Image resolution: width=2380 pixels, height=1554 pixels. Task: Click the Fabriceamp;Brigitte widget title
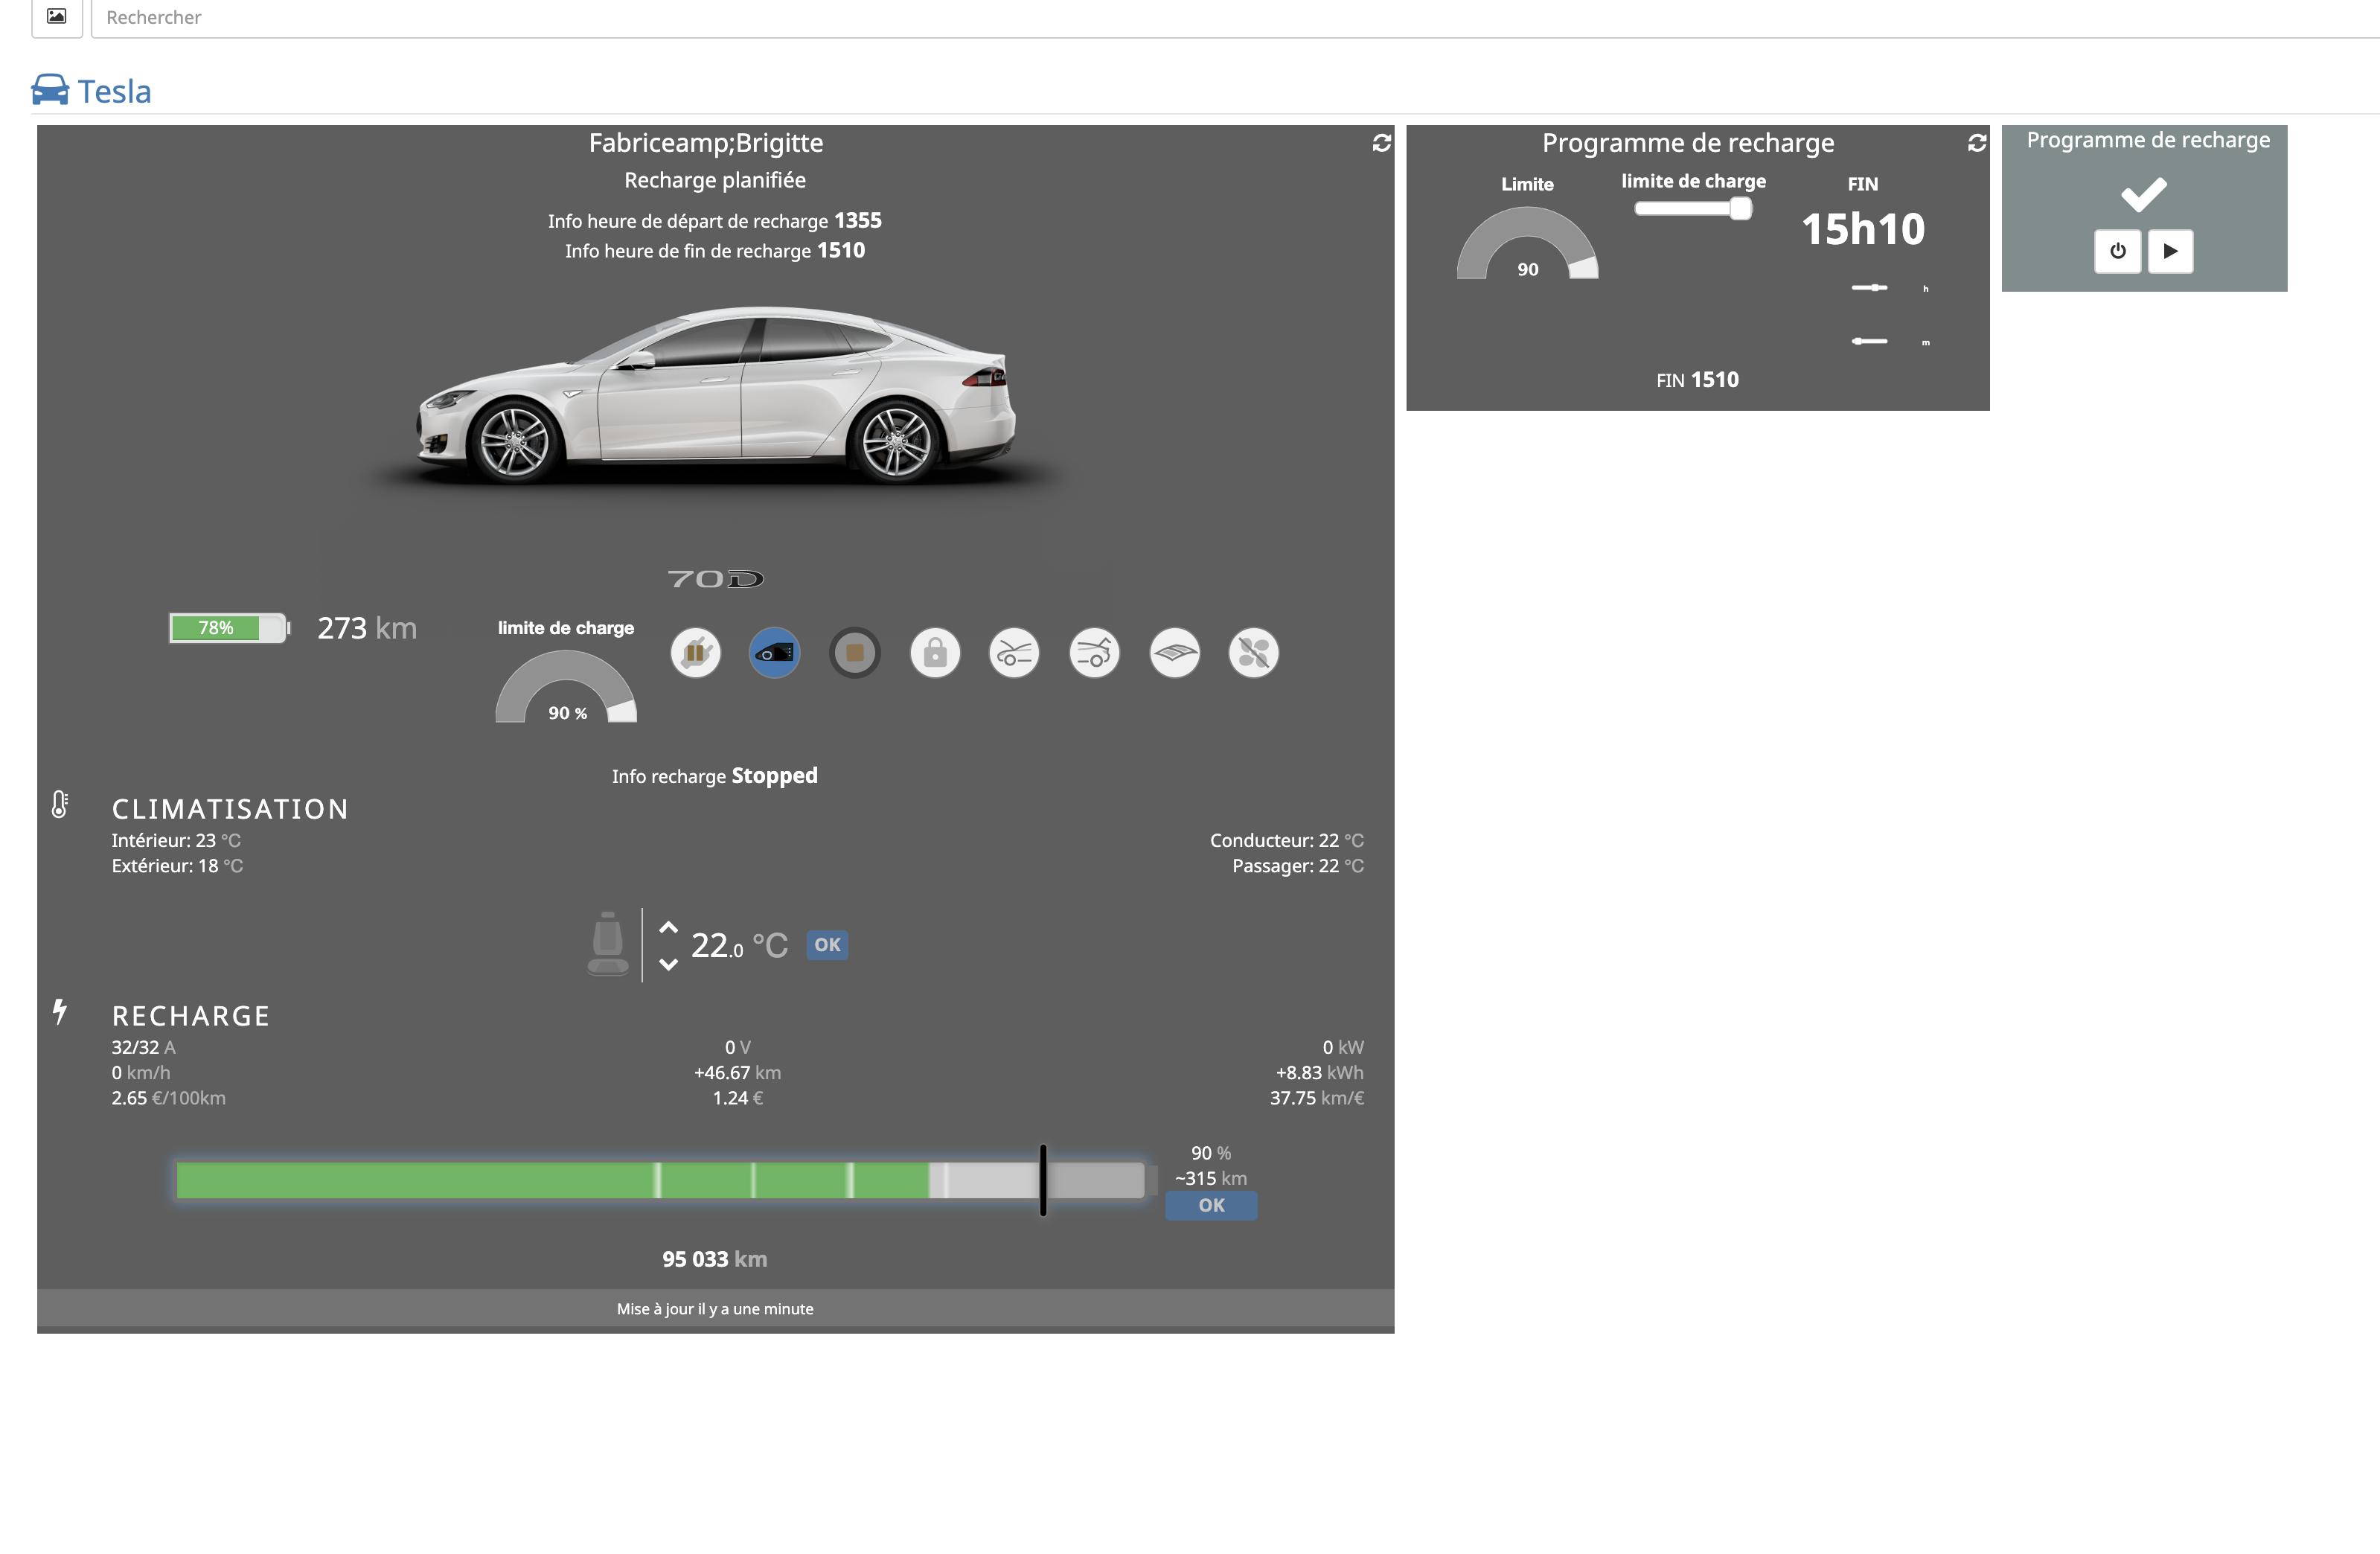[x=706, y=143]
